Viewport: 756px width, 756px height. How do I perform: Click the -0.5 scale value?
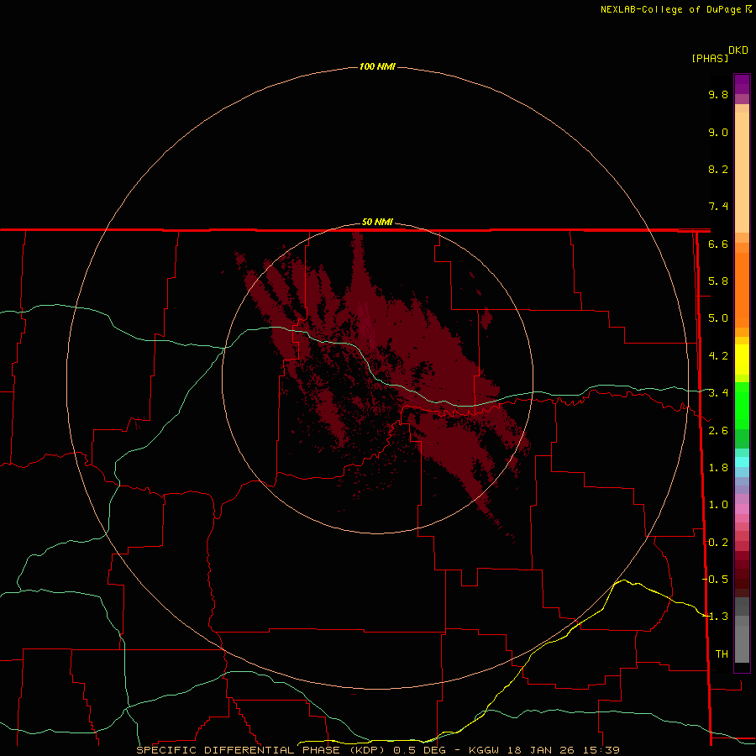(715, 580)
